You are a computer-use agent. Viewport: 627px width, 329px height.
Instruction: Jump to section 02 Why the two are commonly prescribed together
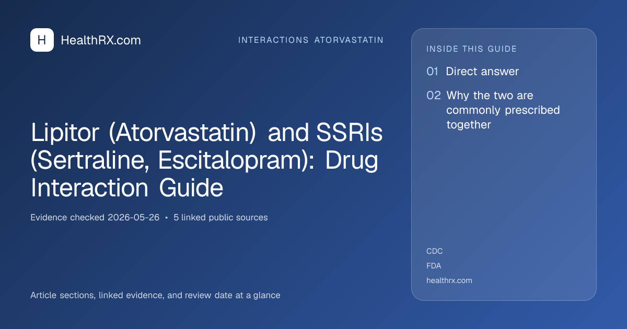click(x=493, y=110)
